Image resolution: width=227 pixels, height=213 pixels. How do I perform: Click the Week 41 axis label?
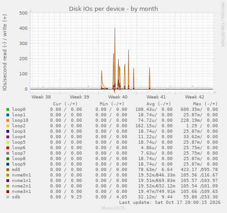(x=156, y=97)
